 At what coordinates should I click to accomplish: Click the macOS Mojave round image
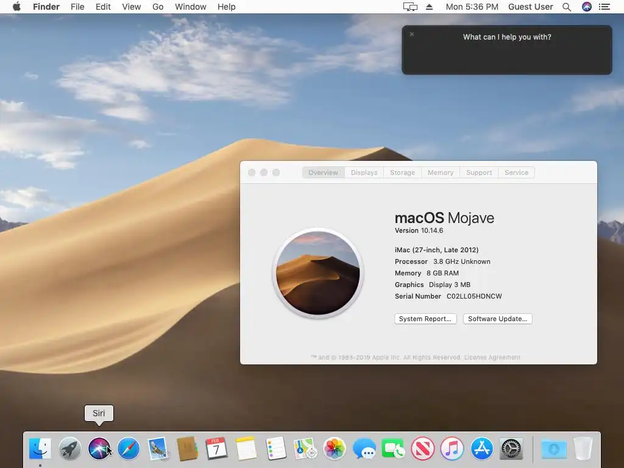(x=317, y=273)
